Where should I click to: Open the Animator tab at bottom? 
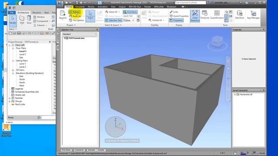pos(91,150)
